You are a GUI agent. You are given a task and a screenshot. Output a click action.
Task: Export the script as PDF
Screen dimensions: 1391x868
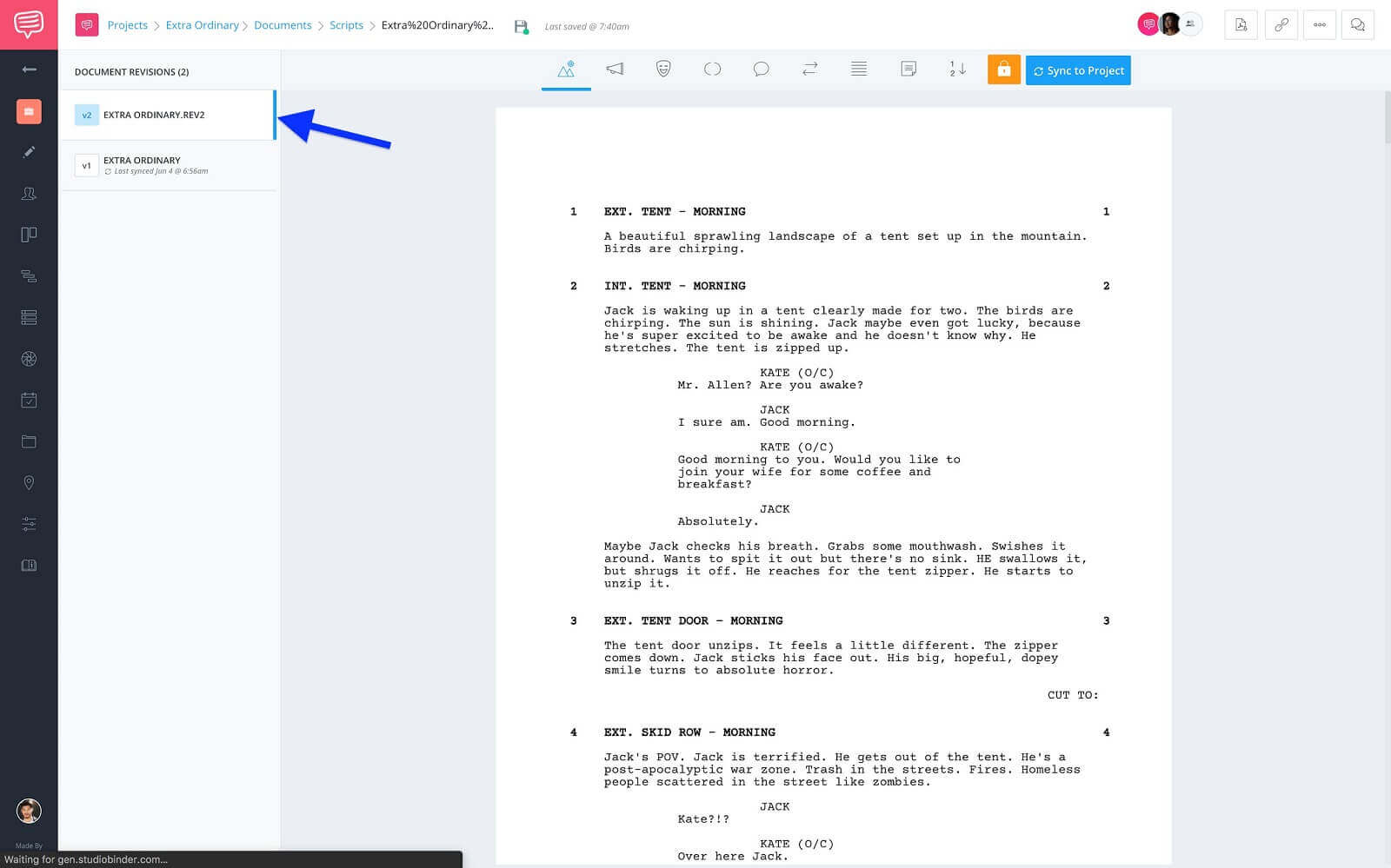pos(1240,25)
